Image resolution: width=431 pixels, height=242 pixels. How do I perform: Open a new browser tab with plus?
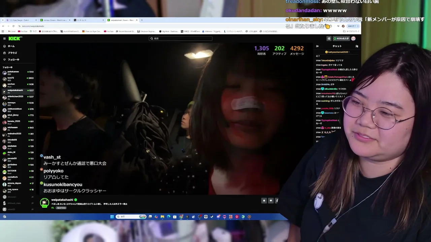pos(142,20)
